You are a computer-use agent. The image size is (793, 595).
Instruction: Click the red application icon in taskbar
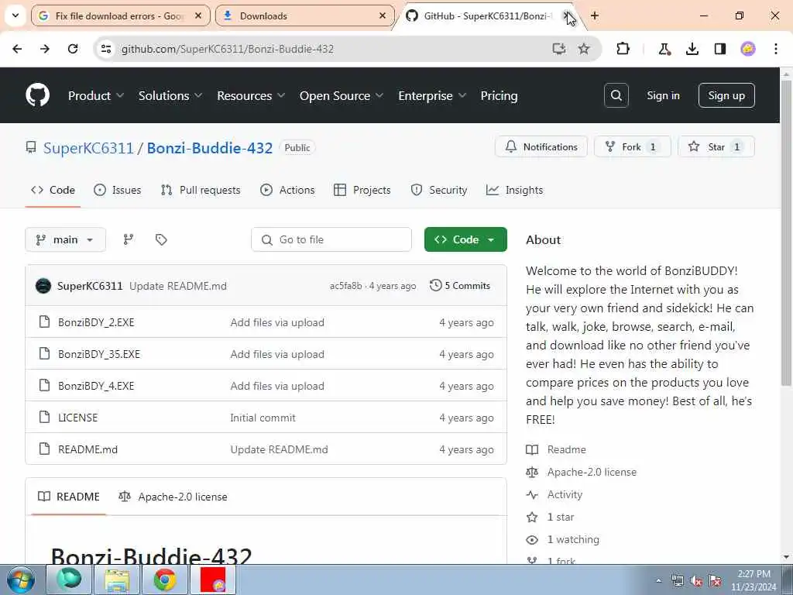click(213, 580)
